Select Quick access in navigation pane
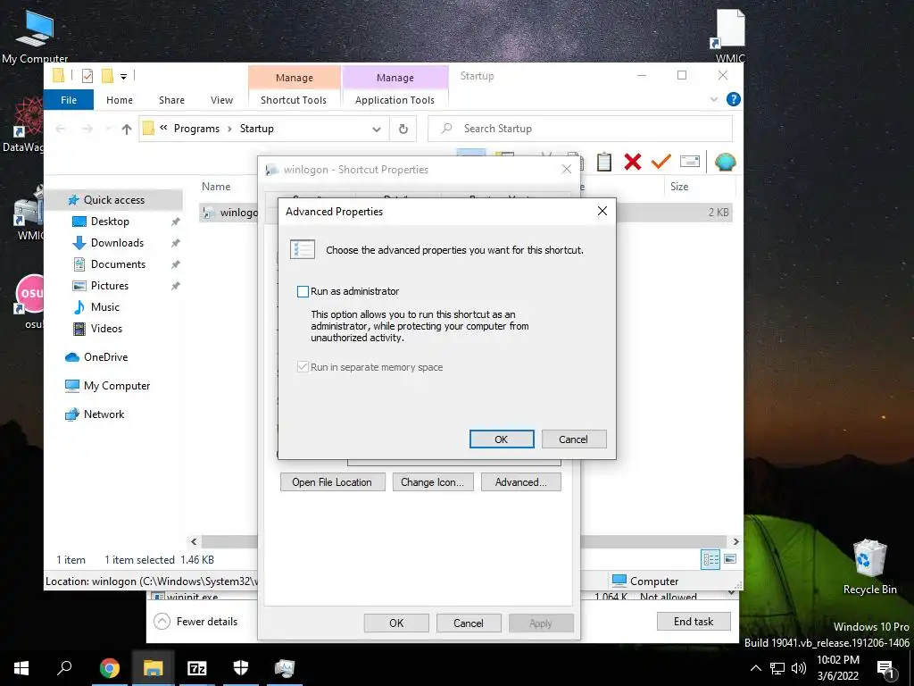Screen dimensions: 914x686 (x=114, y=200)
